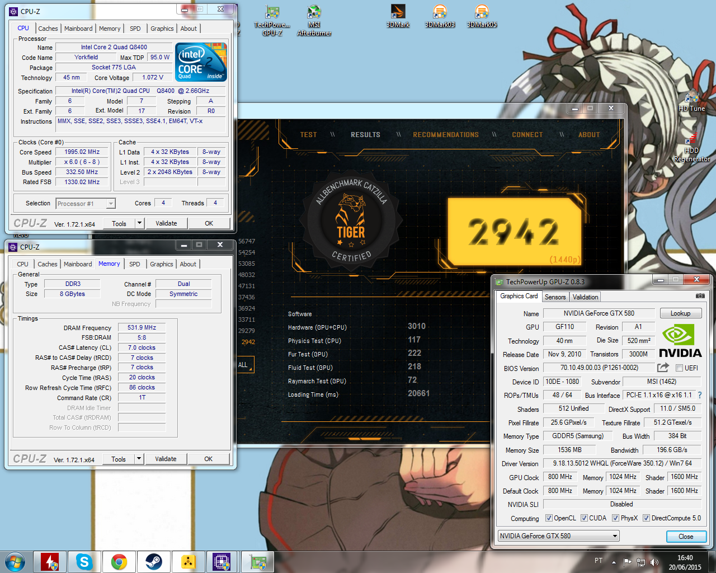Toggle the DirectCompute 5.0 checkbox
This screenshot has width=716, height=573.
tap(646, 518)
